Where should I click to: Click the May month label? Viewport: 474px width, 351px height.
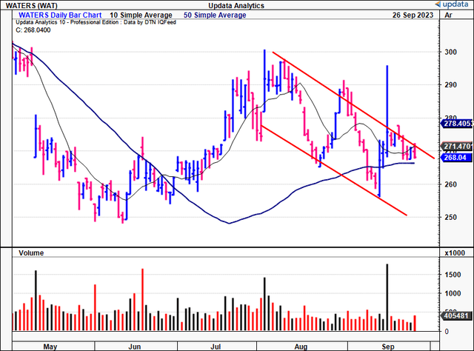pyautogui.click(x=50, y=347)
